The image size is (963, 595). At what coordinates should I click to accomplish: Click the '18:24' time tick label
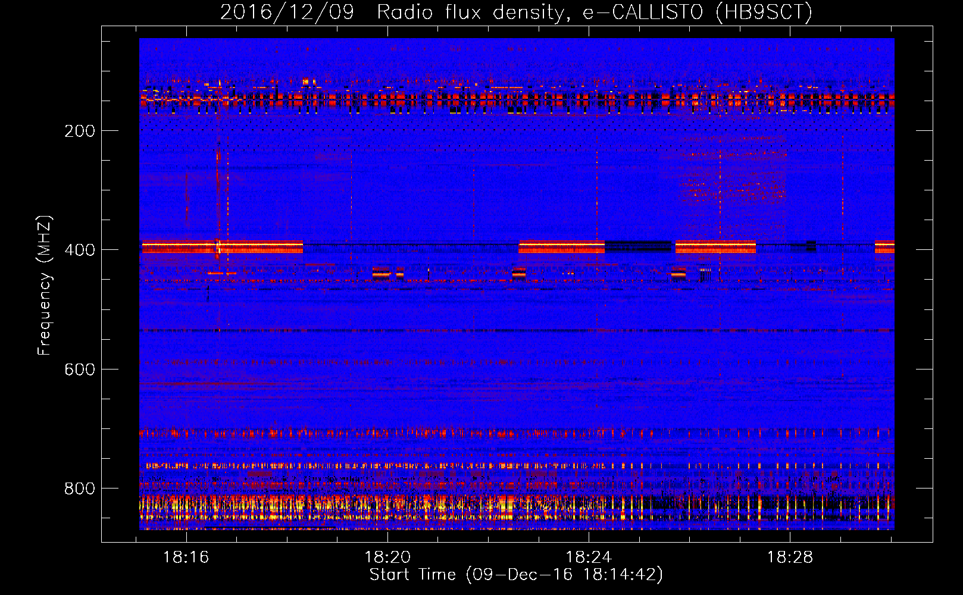tap(589, 558)
